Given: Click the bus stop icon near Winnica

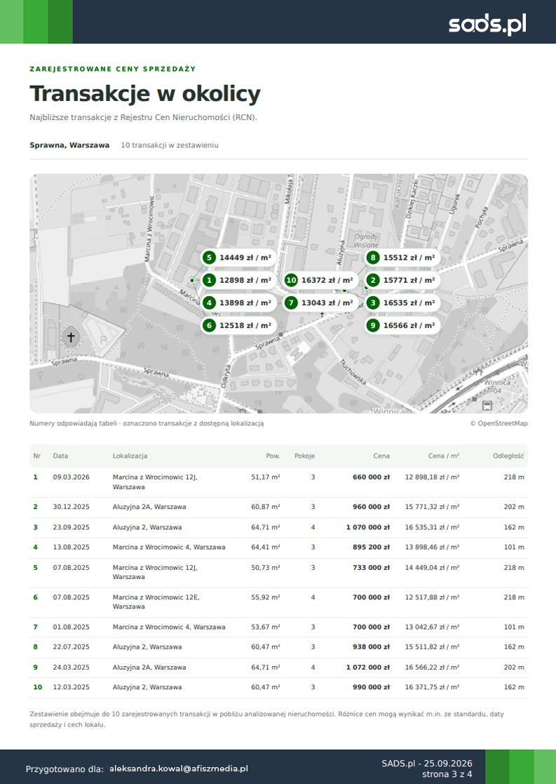Looking at the screenshot, I should [x=487, y=405].
